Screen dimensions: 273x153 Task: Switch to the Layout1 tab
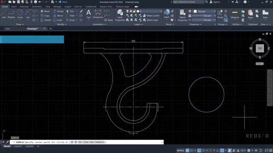pos(18,146)
